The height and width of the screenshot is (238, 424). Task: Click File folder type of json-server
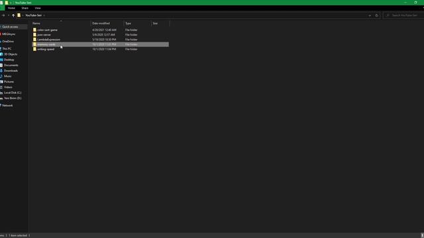point(131,35)
